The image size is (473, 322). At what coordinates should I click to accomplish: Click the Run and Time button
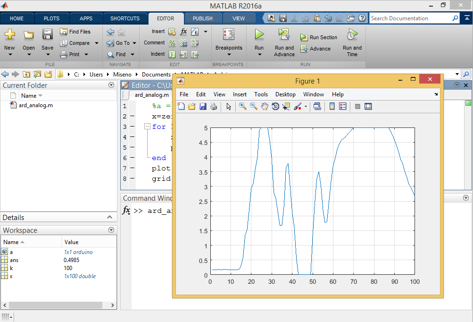click(x=352, y=42)
